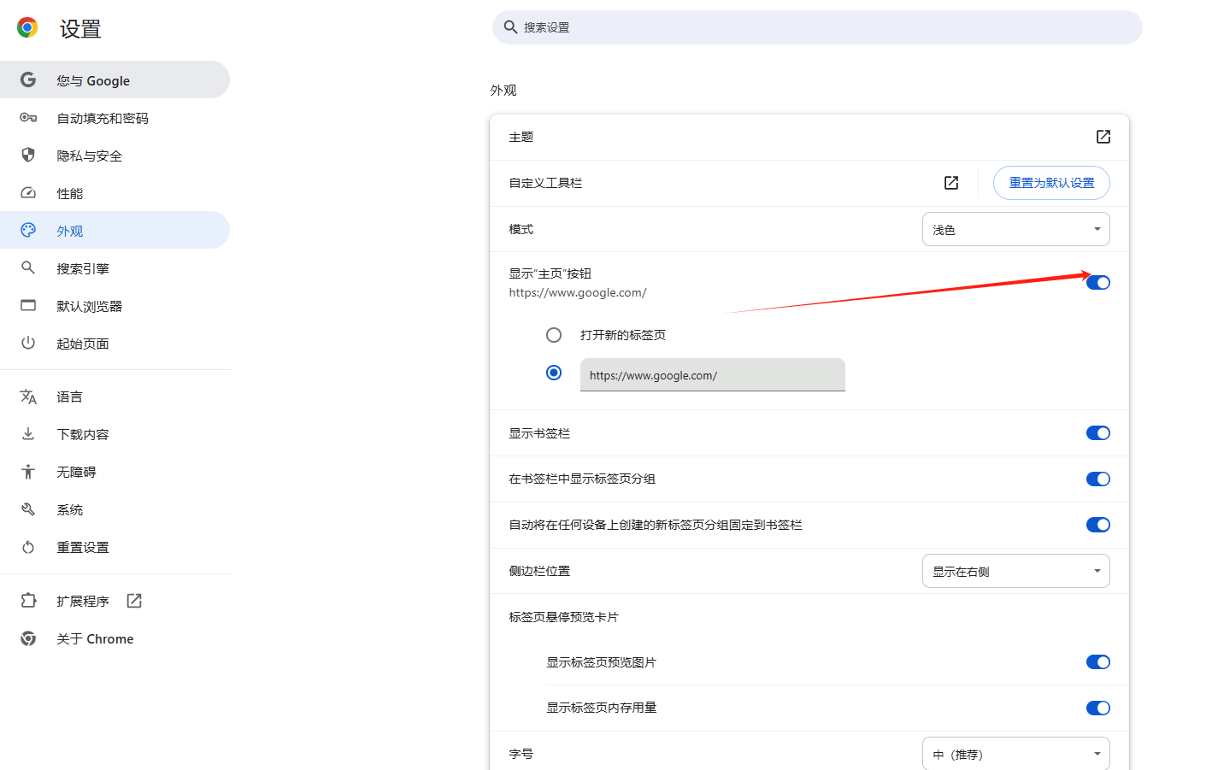Open the 模式 dropdown showing 浅色
This screenshot has width=1212, height=770.
click(x=1016, y=229)
